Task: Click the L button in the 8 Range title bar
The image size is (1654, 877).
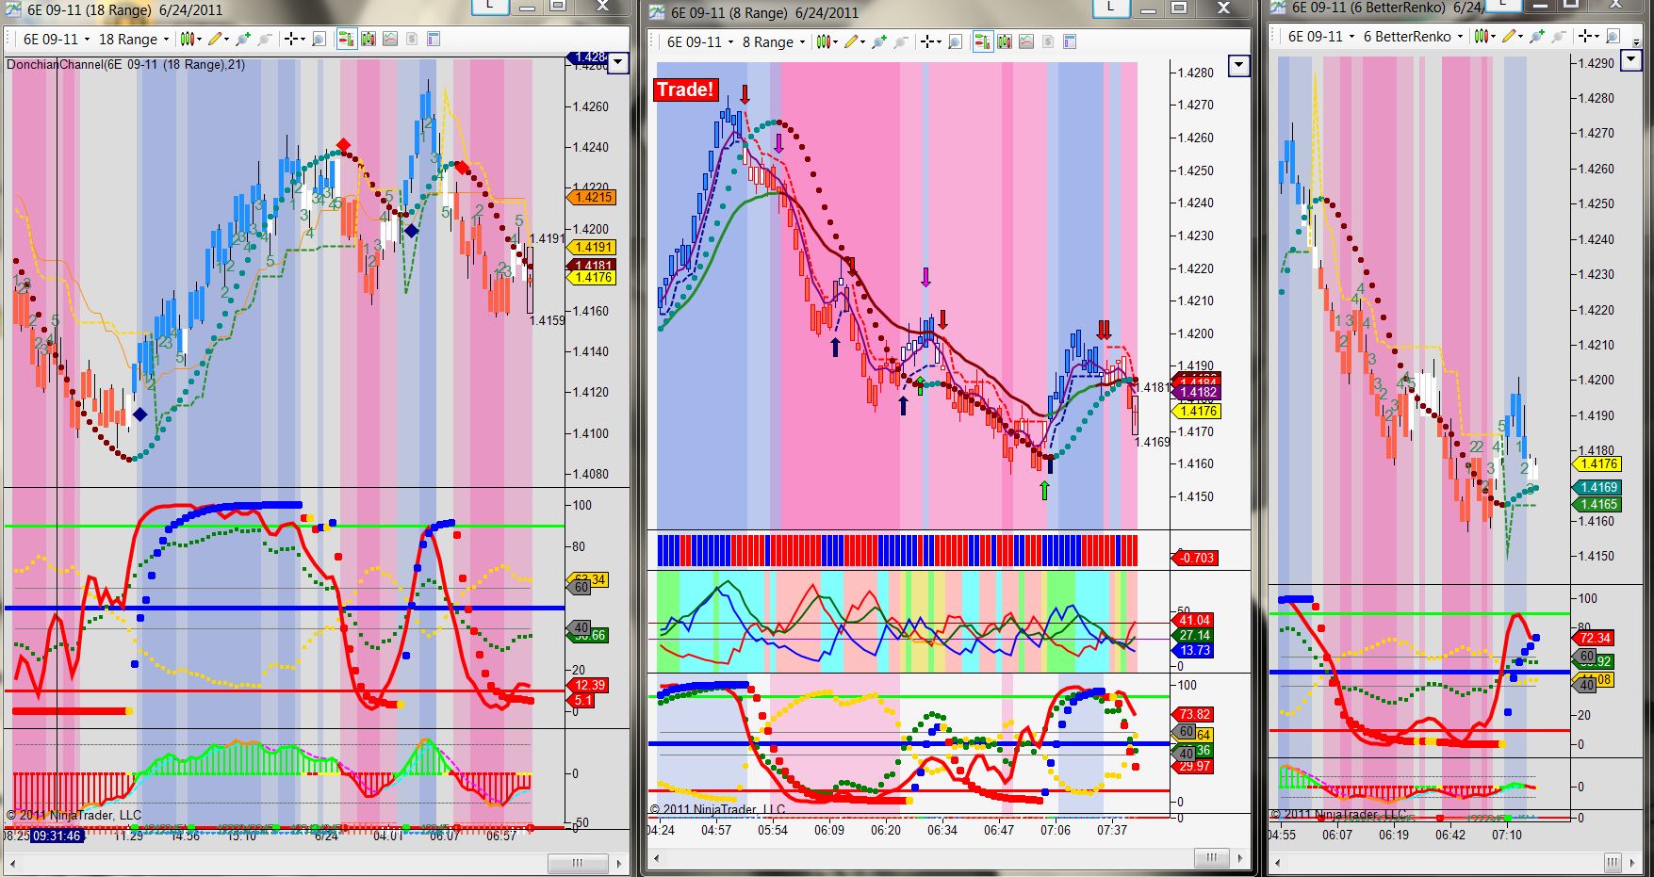Action: pyautogui.click(x=1110, y=8)
